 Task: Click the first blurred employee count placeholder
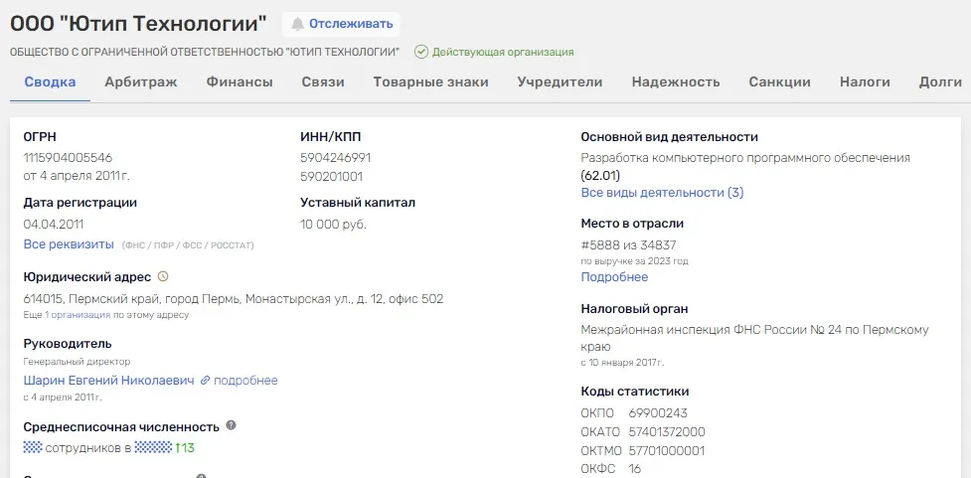pos(32,447)
